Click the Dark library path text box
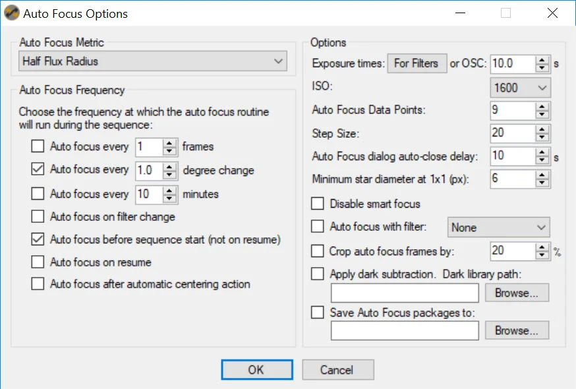This screenshot has height=389, width=576. (x=405, y=293)
